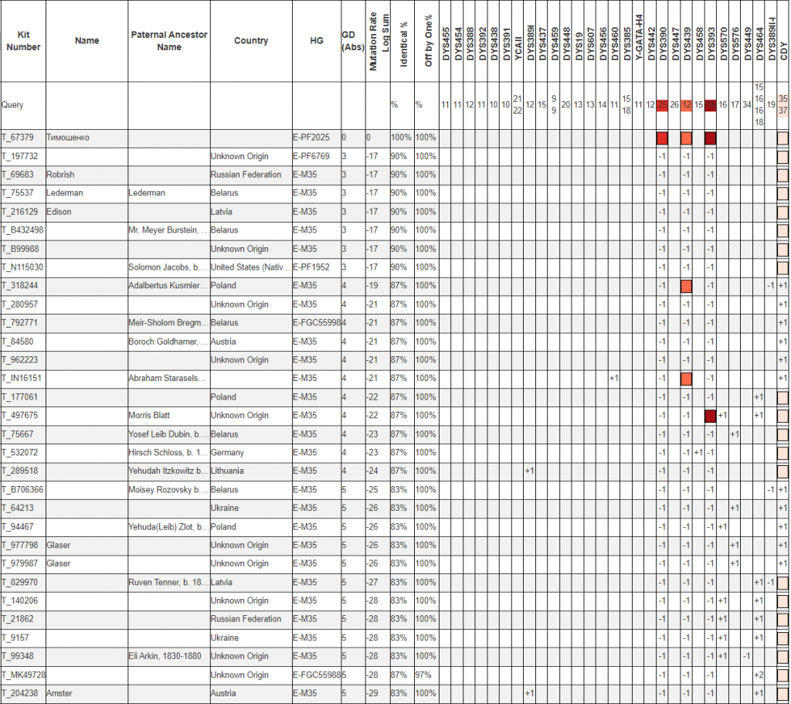Click dark red DYS393 cell in T_497675 row
Viewport: 791px width, 704px height.
[x=711, y=416]
